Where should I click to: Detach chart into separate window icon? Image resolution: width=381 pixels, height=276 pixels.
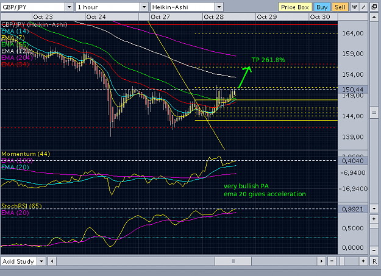pyautogui.click(x=374, y=7)
